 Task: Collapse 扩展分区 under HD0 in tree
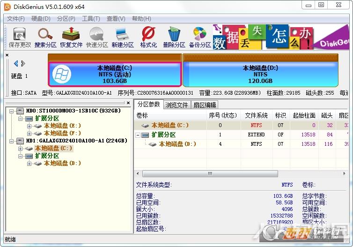(20, 119)
